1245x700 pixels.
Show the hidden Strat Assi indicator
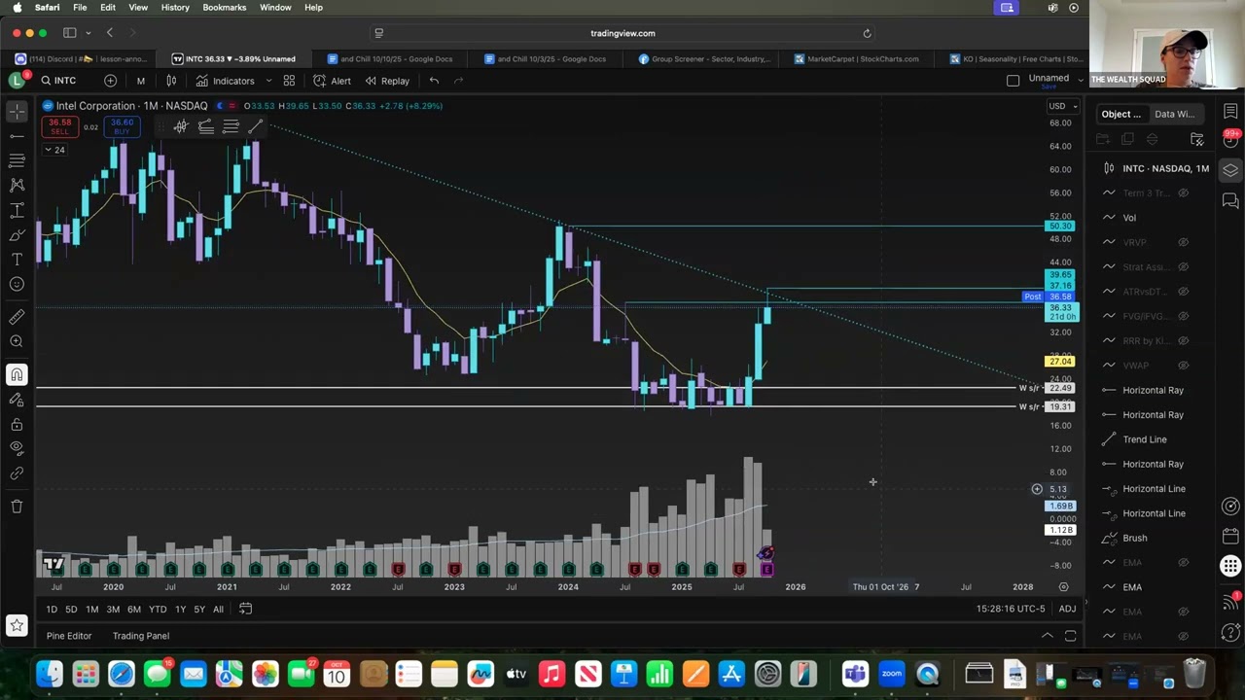(1184, 266)
